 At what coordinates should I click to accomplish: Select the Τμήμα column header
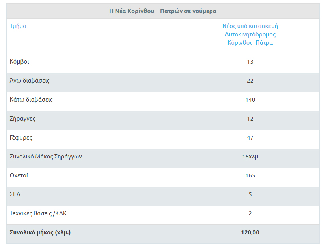[x=18, y=26]
